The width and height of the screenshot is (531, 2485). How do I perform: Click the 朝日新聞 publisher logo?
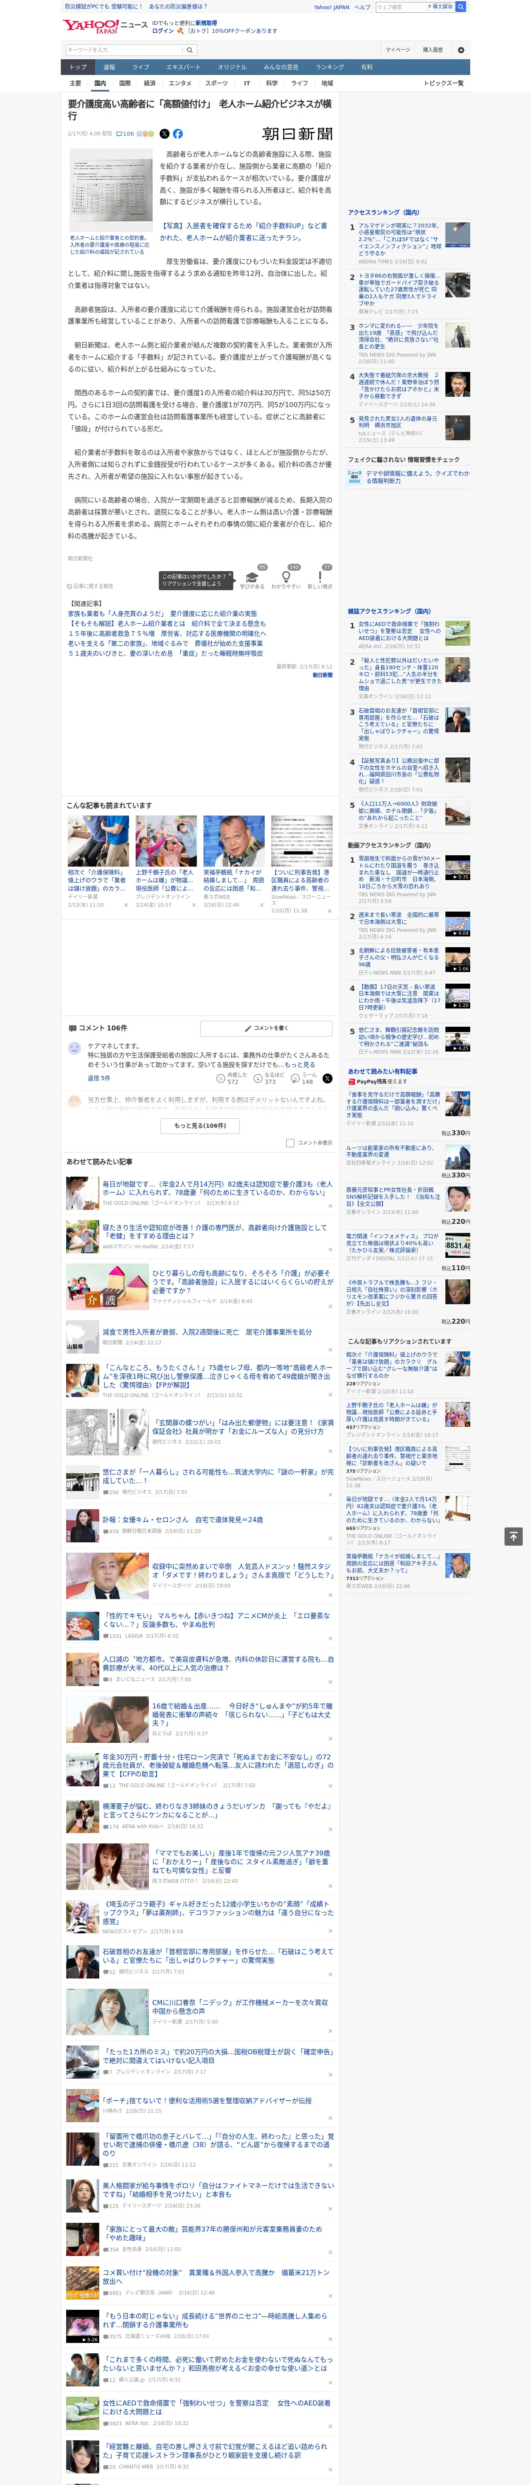point(298,134)
